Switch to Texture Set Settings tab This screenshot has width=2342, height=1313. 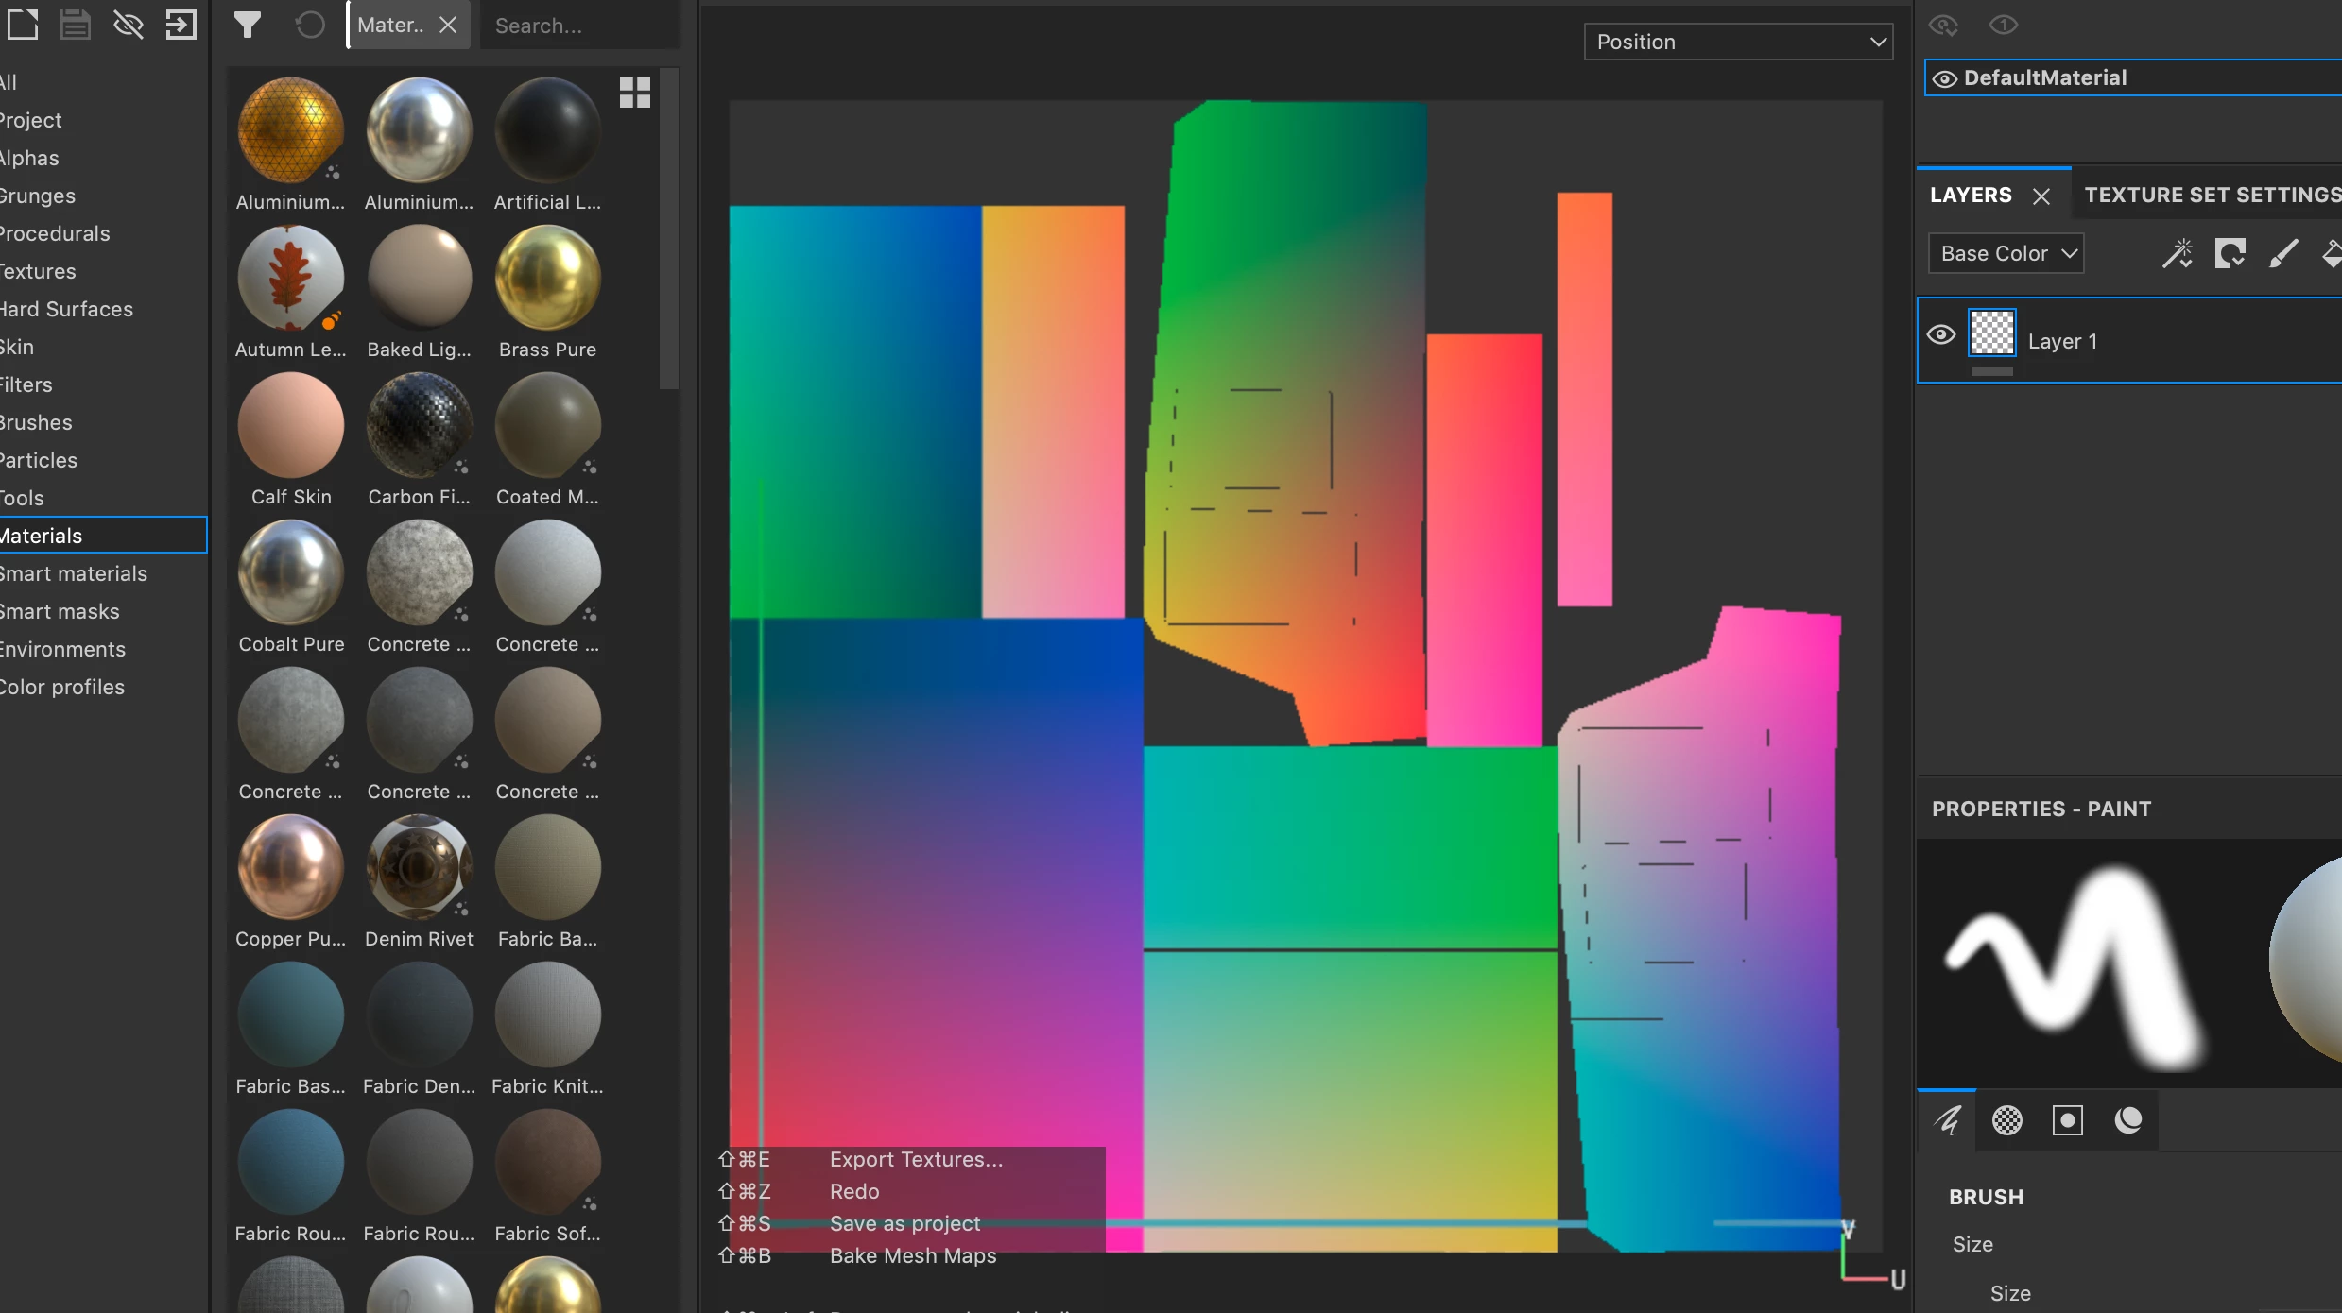(x=2212, y=195)
